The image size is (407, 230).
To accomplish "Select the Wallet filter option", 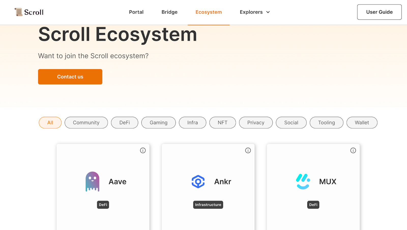I will (x=362, y=122).
